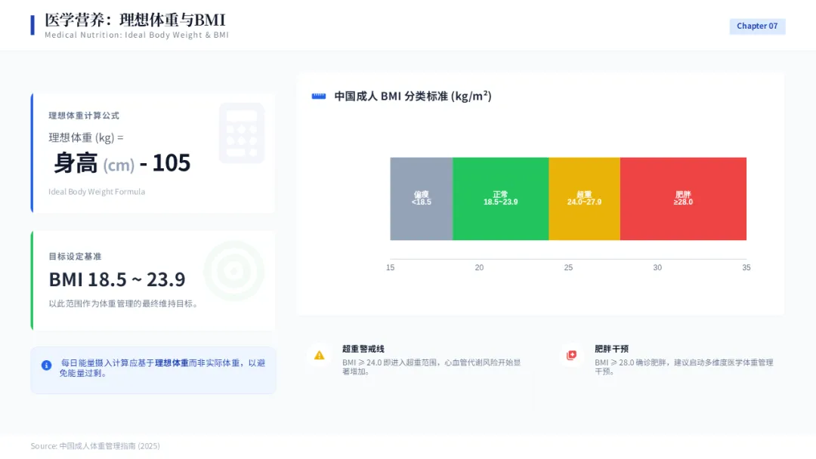The image size is (816, 459).
Task: Click the Ideal Body Weight Formula caption
Action: (97, 192)
